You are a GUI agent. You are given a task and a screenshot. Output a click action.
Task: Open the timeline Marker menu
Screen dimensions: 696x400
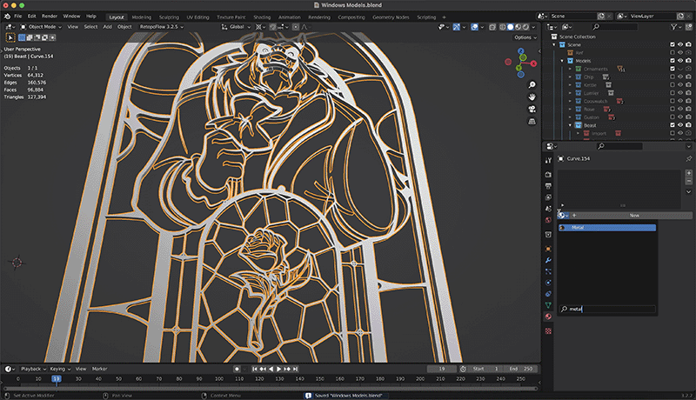point(99,369)
